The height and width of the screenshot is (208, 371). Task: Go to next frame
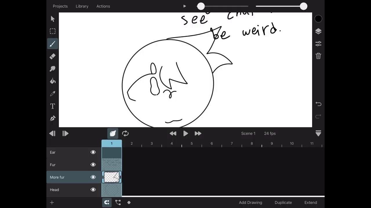66,133
